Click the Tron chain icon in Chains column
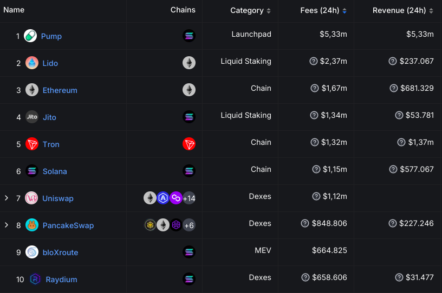 point(189,144)
